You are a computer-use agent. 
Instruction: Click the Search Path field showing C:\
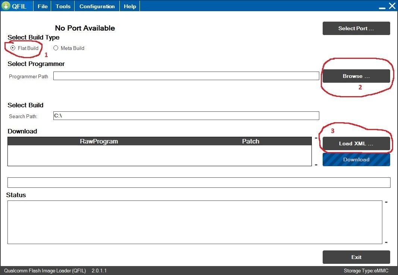coord(186,116)
